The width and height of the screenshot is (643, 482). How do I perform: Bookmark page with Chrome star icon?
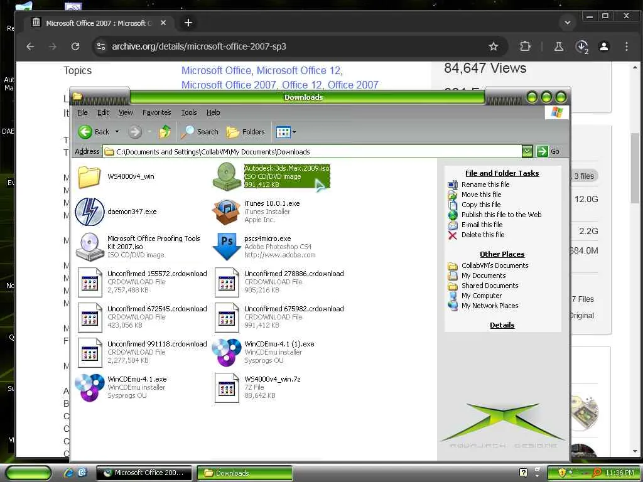(x=494, y=46)
